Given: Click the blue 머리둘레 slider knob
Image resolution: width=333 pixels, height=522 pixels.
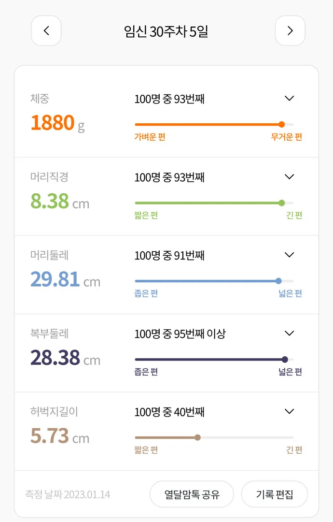Looking at the screenshot, I should [x=278, y=281].
